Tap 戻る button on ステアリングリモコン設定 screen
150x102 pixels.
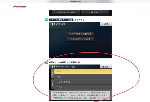click(x=106, y=66)
